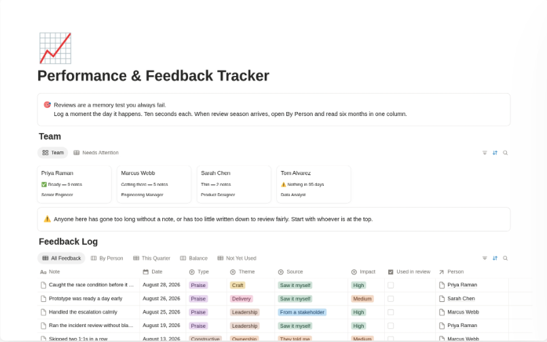Open search in the Team section
This screenshot has width=547, height=342.
click(505, 153)
